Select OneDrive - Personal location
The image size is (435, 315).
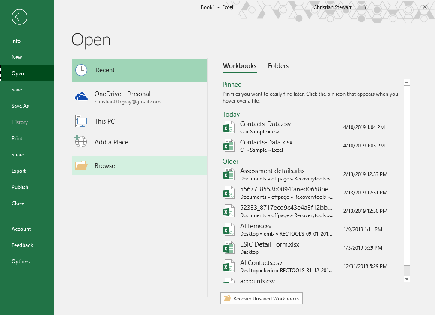click(x=140, y=97)
